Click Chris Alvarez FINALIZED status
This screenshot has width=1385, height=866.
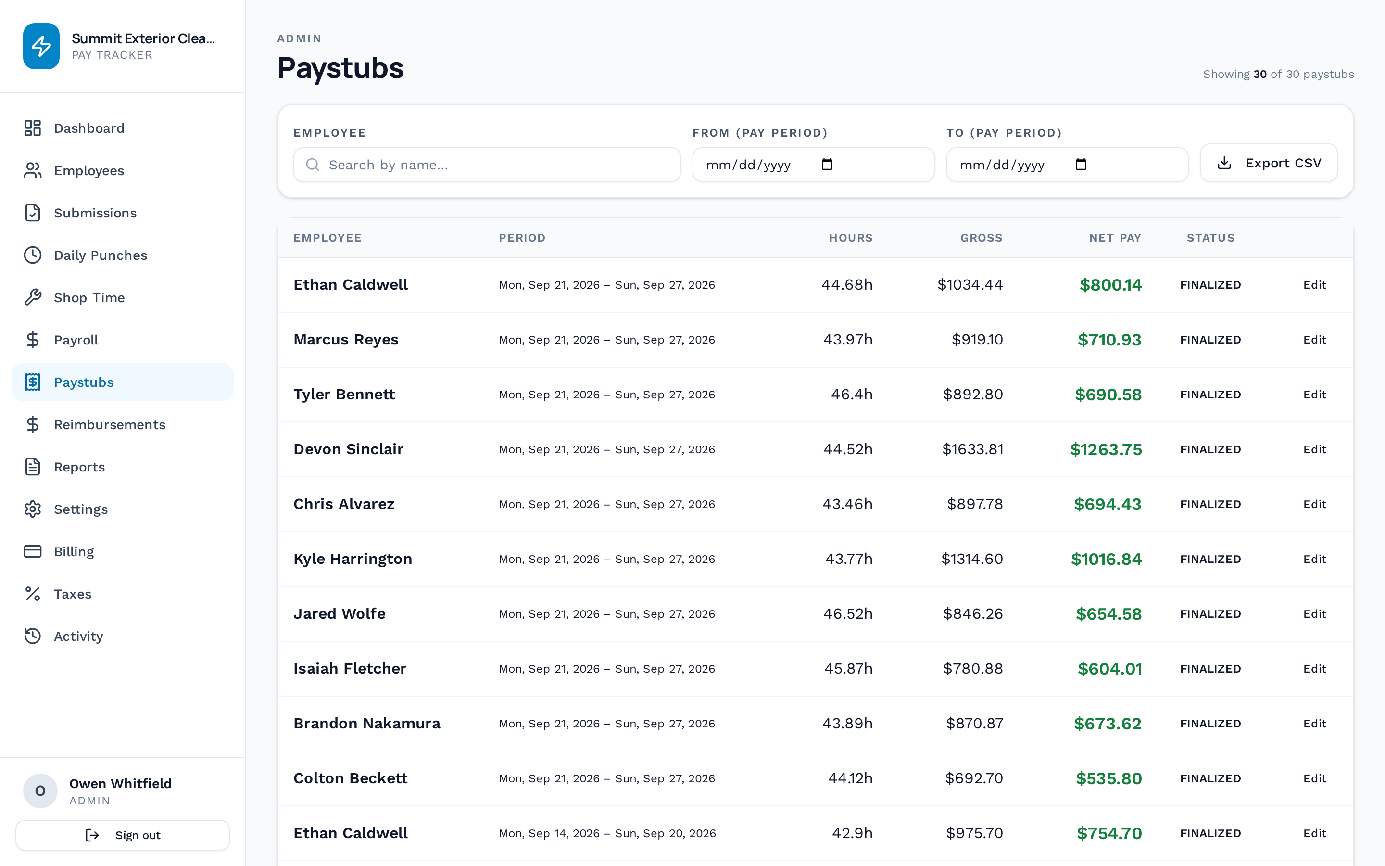[x=1210, y=505]
